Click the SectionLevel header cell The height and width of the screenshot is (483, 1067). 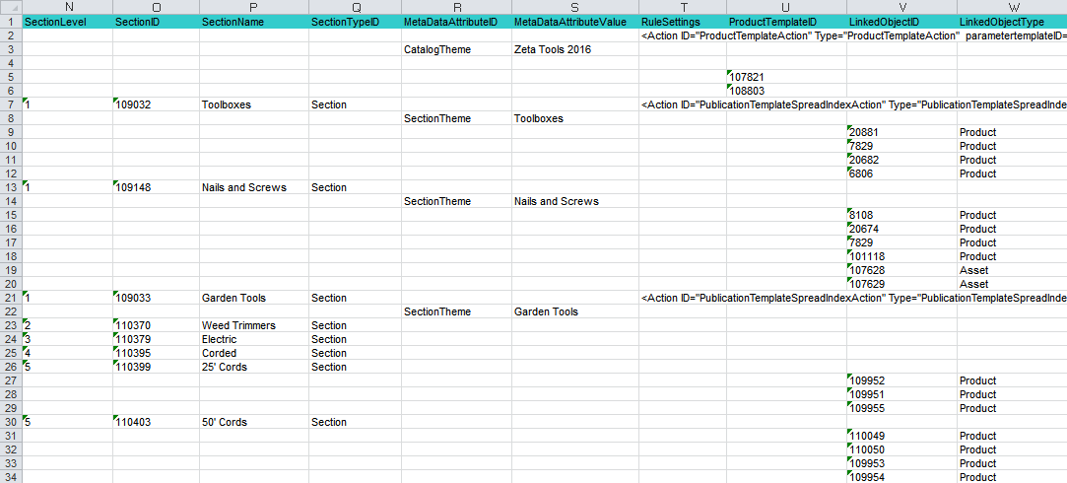[x=67, y=21]
